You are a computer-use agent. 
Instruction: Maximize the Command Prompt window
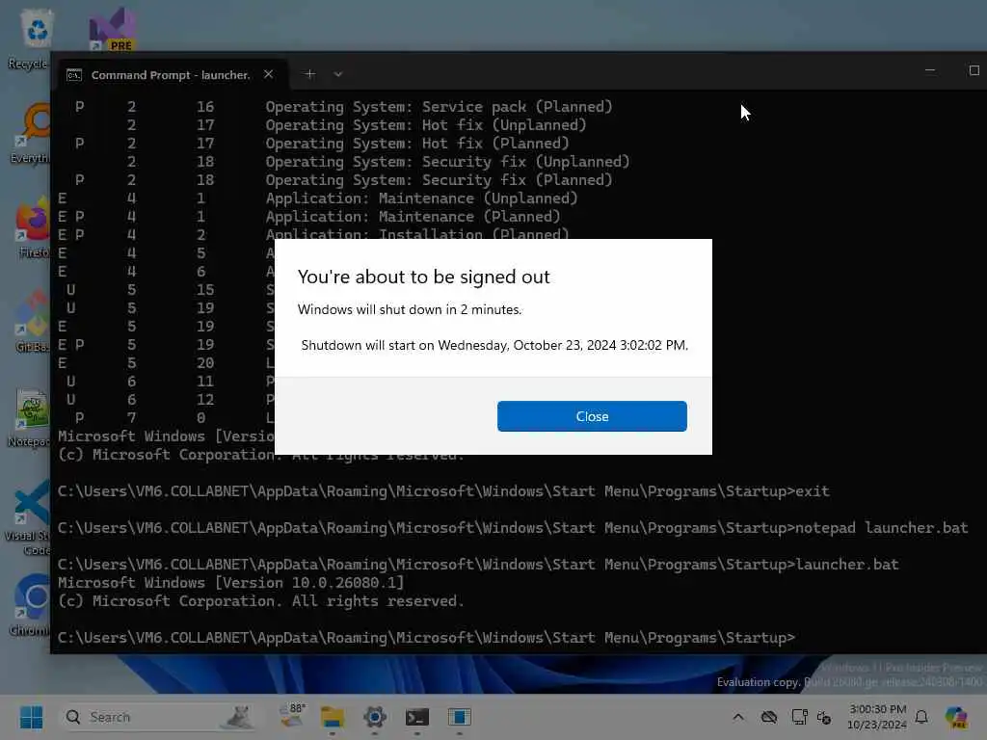[x=974, y=70]
